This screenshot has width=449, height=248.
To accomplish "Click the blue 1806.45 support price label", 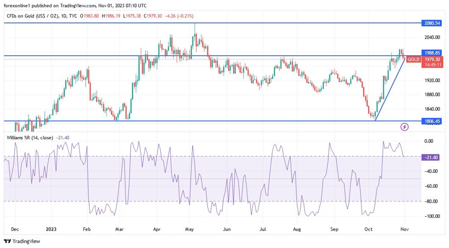I will (x=432, y=120).
